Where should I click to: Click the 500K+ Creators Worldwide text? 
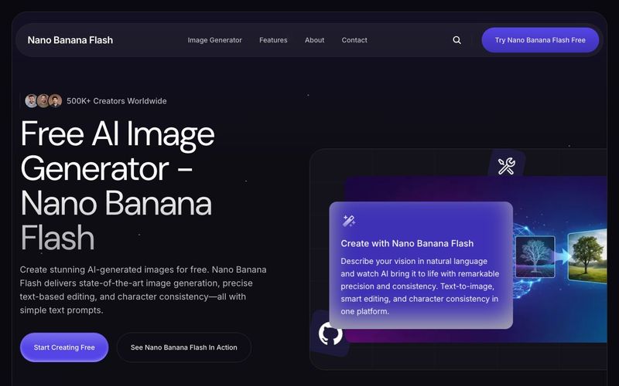click(x=117, y=101)
